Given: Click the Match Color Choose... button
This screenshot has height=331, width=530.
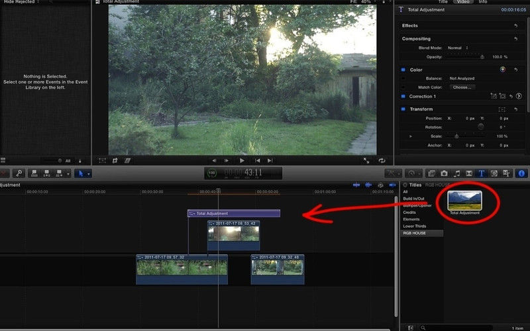Looking at the screenshot, I should 462,87.
